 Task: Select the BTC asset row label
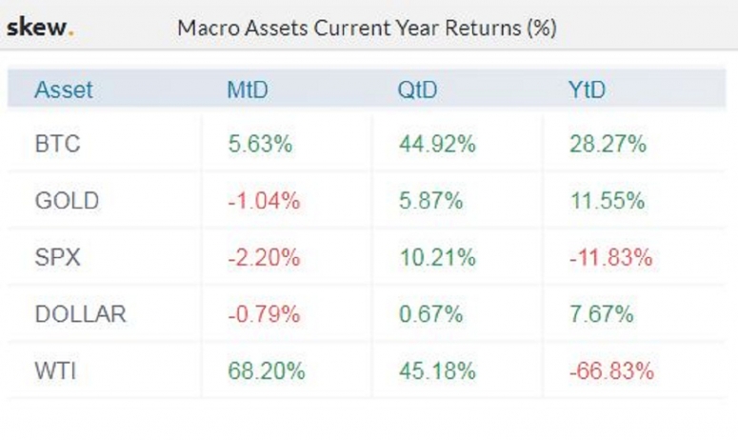57,144
